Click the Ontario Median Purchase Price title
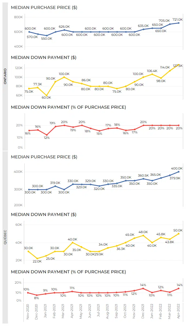The image size is (187, 326). click(x=44, y=8)
